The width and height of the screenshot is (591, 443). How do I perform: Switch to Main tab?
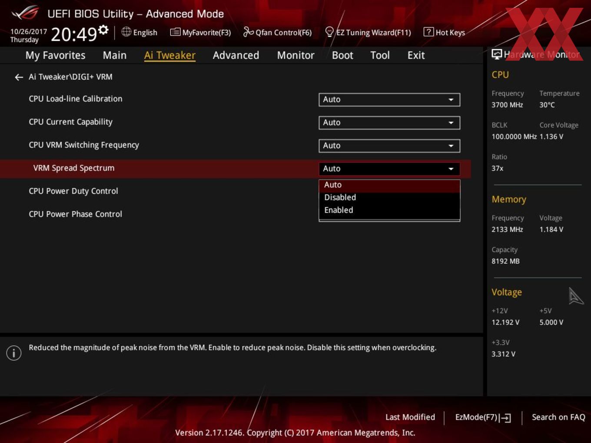coord(115,55)
